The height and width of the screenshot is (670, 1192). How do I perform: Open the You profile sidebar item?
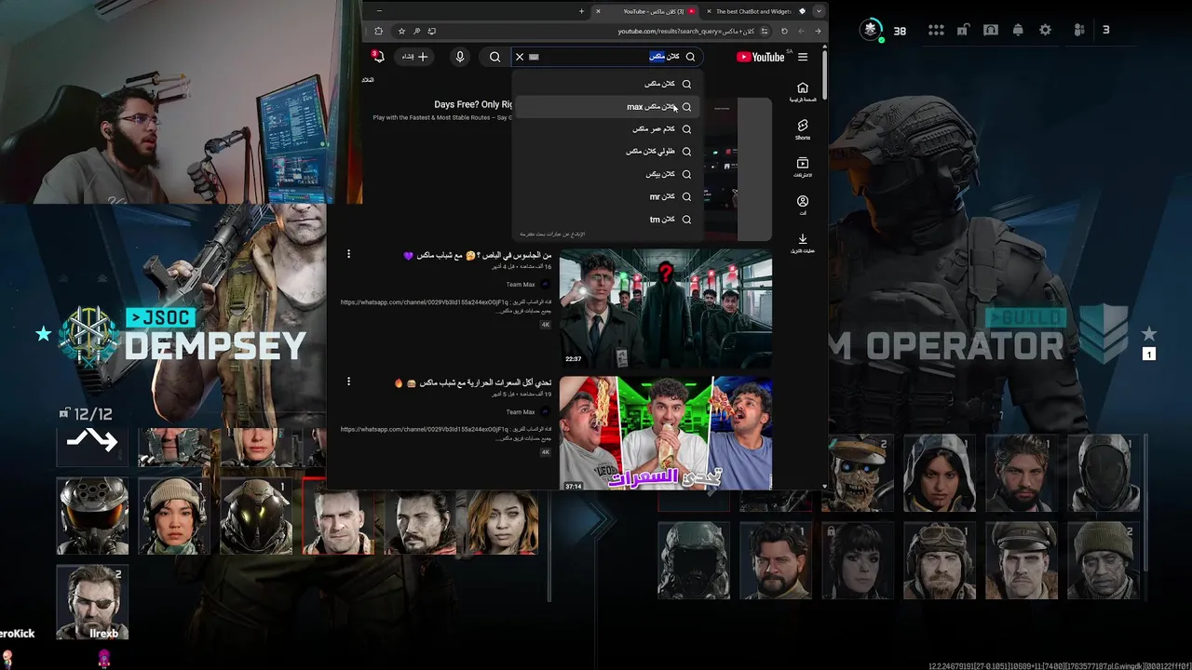[803, 205]
